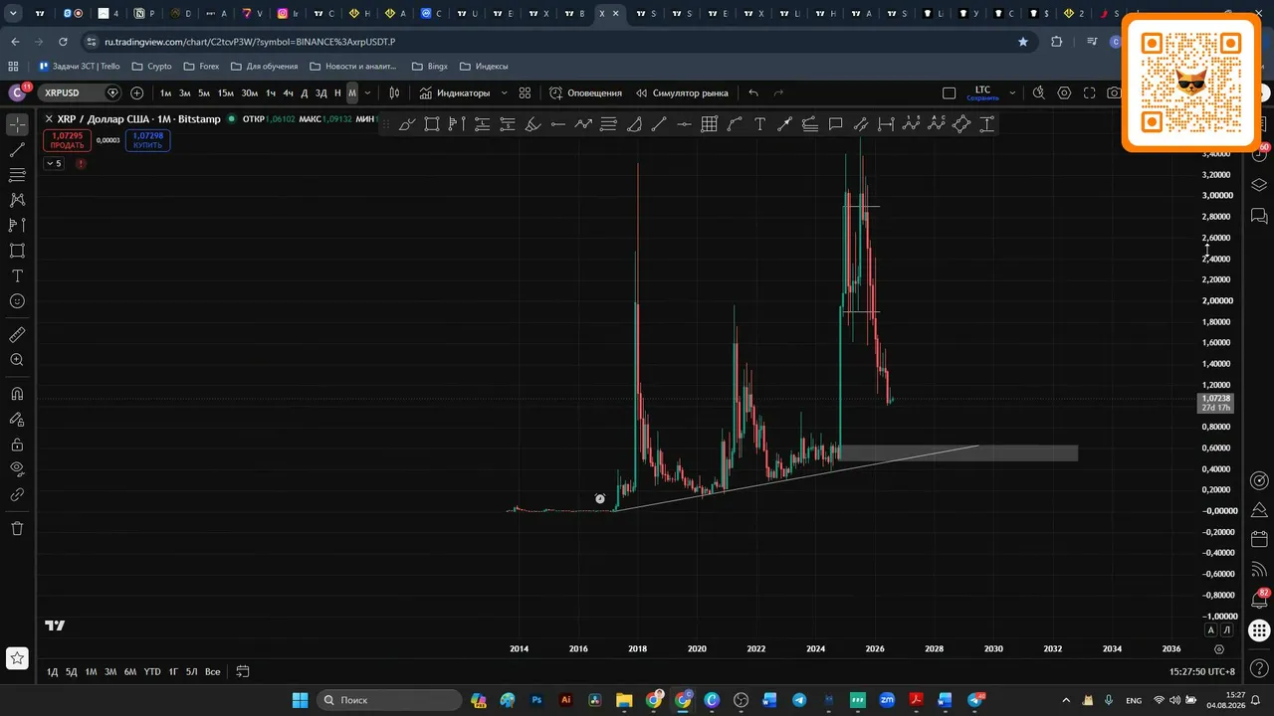Open the object tree layers icon right sidebar
The image size is (1274, 716).
[x=1258, y=185]
